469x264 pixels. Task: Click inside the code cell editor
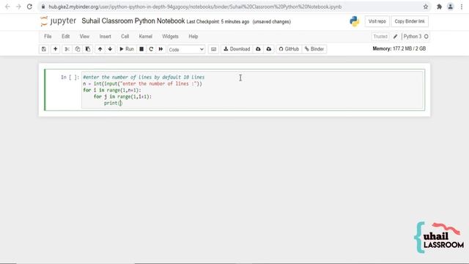click(252, 89)
